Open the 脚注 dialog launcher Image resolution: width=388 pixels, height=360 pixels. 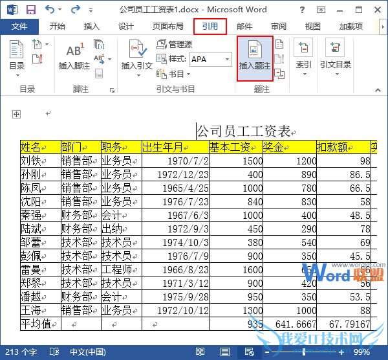pyautogui.click(x=112, y=91)
